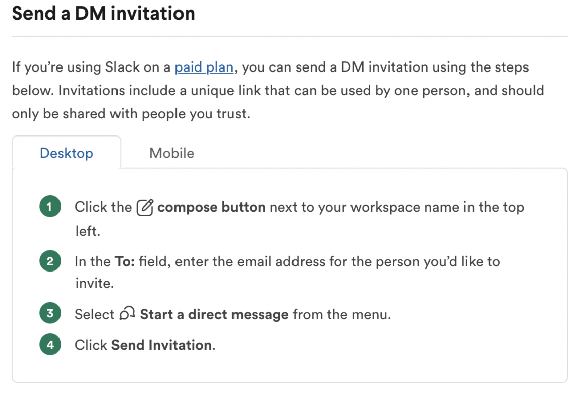Select the Send a DM invitation heading
The height and width of the screenshot is (407, 585).
tap(103, 13)
